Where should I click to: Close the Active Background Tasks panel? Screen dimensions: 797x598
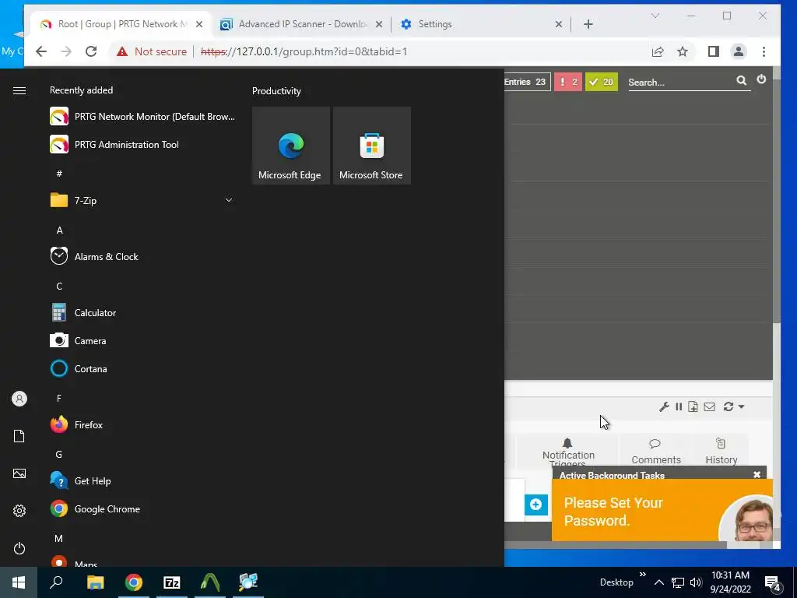point(757,474)
